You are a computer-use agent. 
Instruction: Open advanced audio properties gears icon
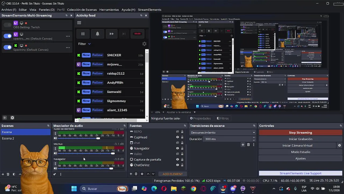click(x=55, y=174)
